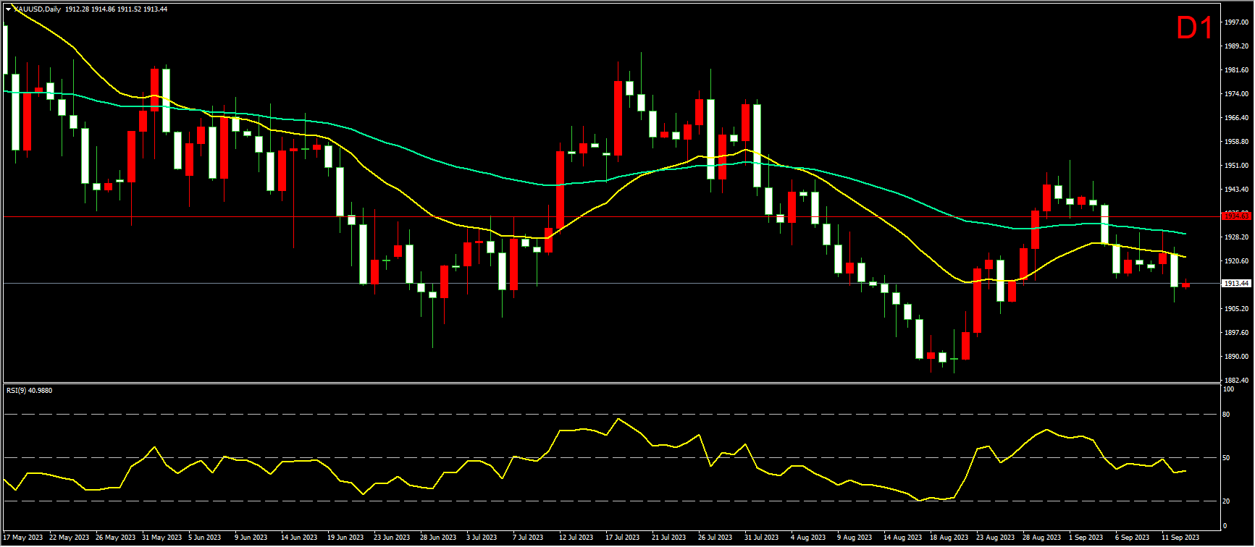Click the 19 Jun 2023 date label

coord(346,538)
